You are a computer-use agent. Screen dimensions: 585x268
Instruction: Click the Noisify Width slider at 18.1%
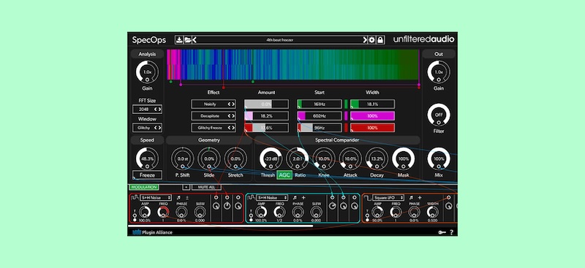point(372,104)
